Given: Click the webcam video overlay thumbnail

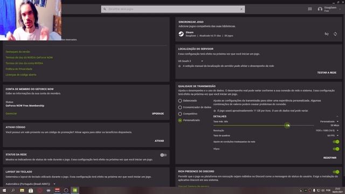Looking at the screenshot, I should [x=31, y=20].
